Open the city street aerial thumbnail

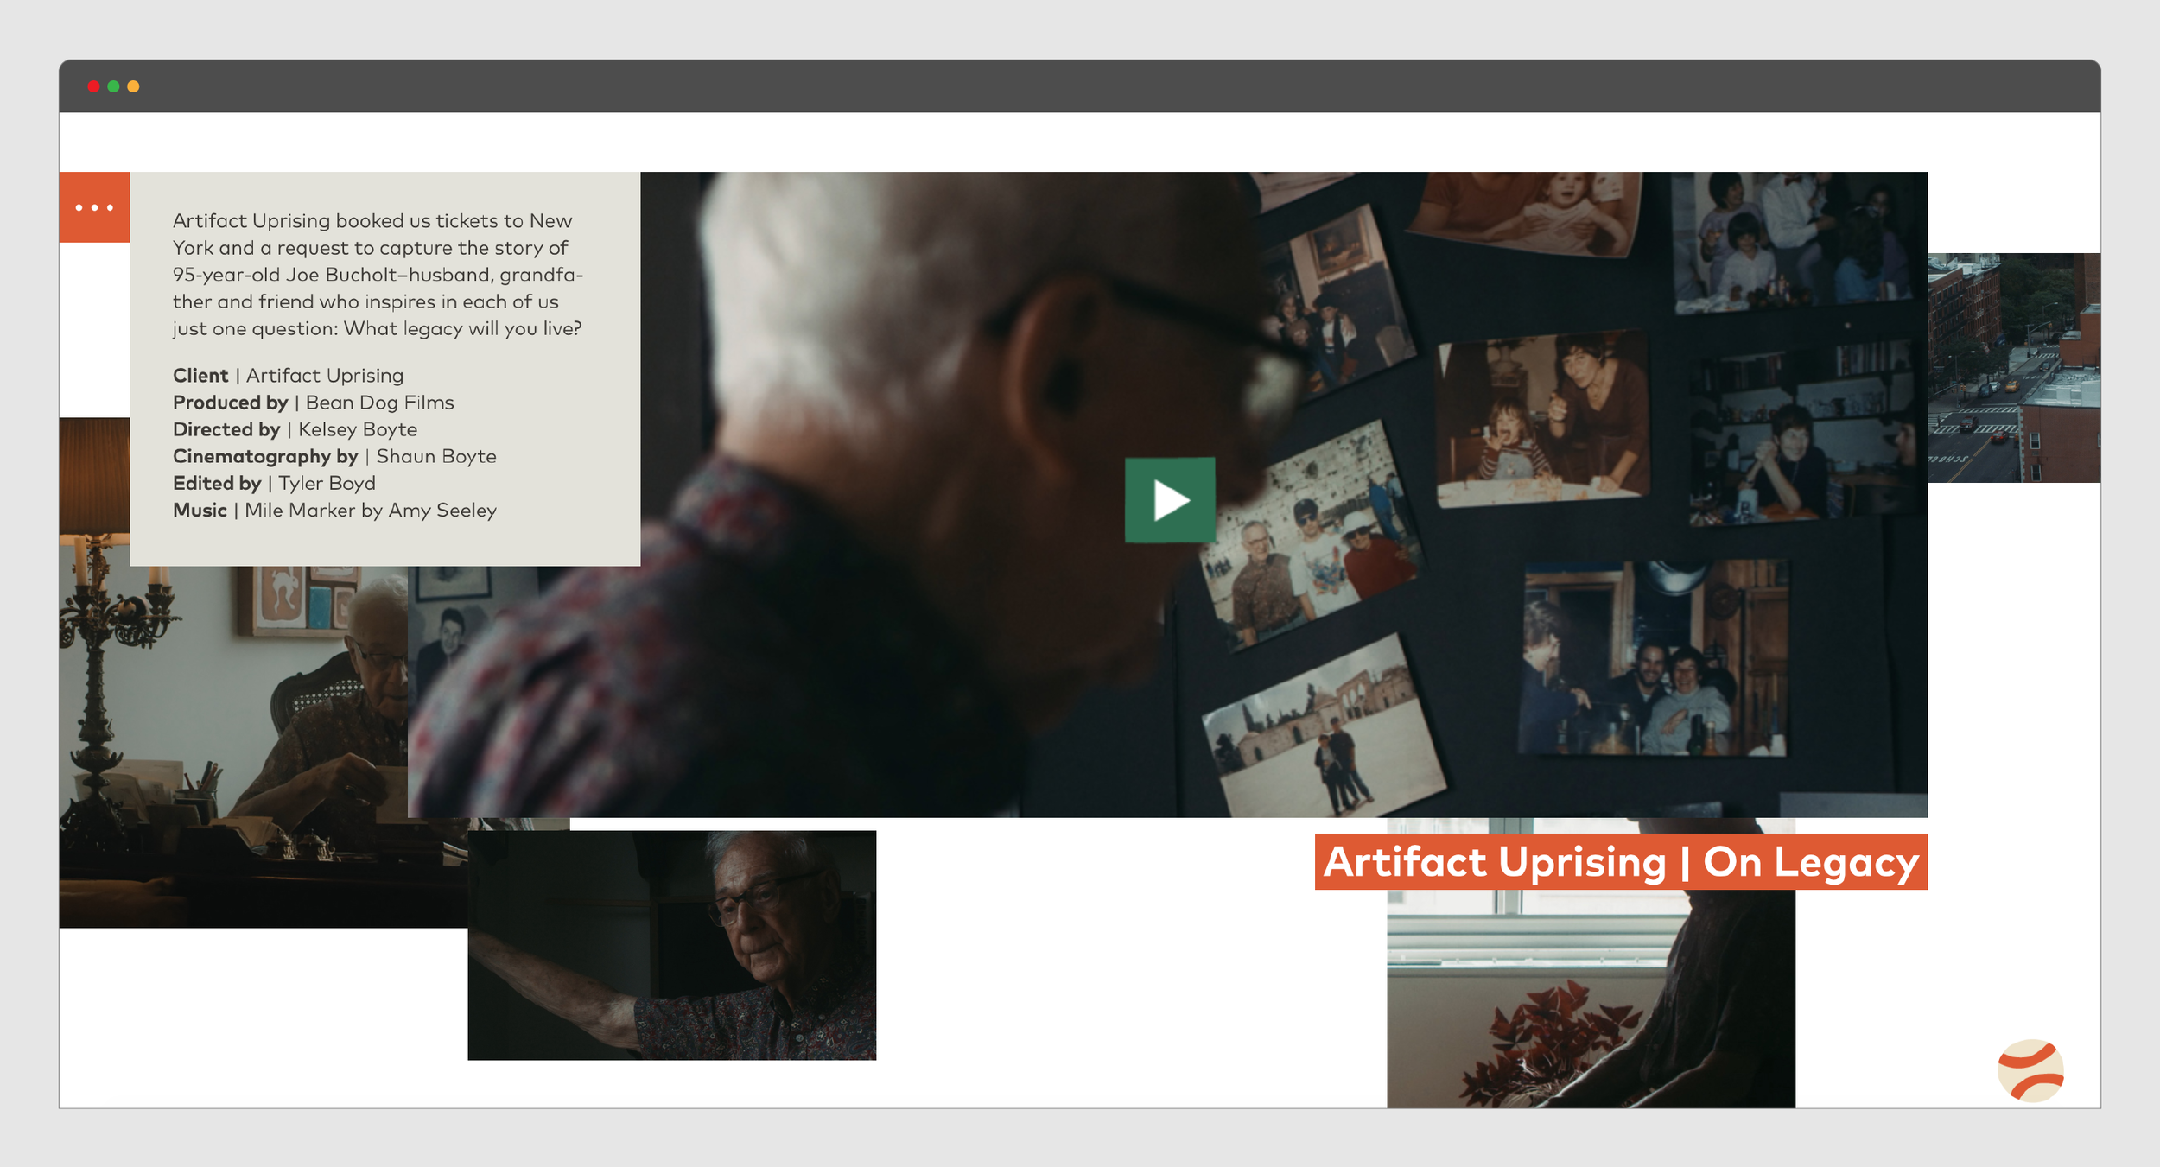[x=2014, y=367]
